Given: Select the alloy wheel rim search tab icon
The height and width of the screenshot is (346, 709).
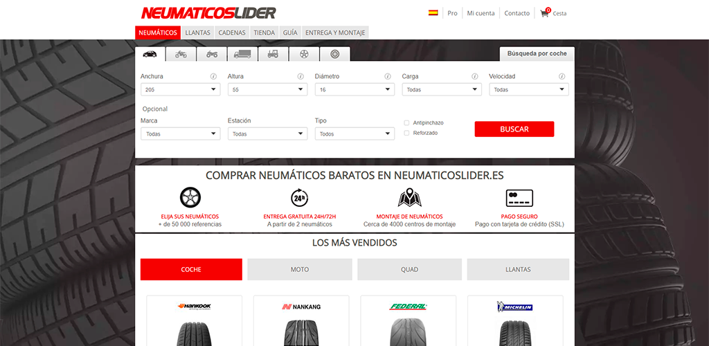Looking at the screenshot, I should click(x=303, y=54).
